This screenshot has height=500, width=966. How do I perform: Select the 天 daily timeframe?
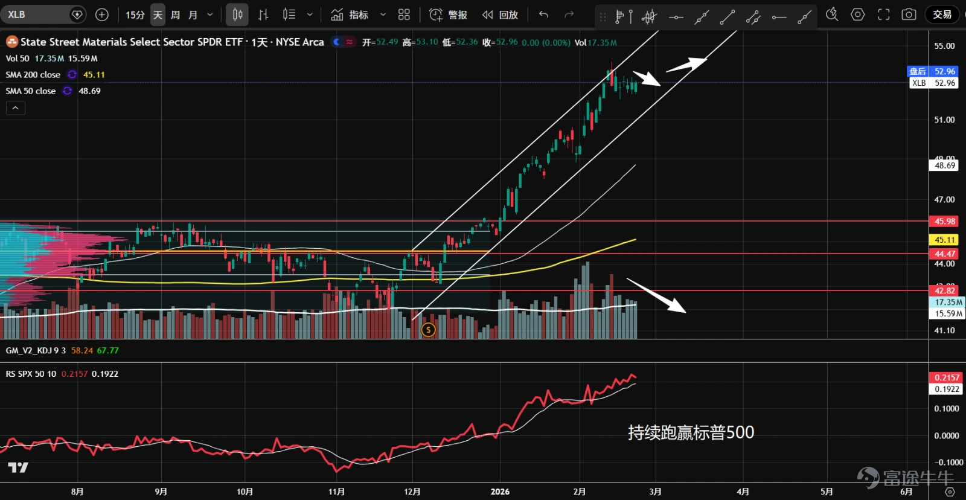pyautogui.click(x=158, y=14)
